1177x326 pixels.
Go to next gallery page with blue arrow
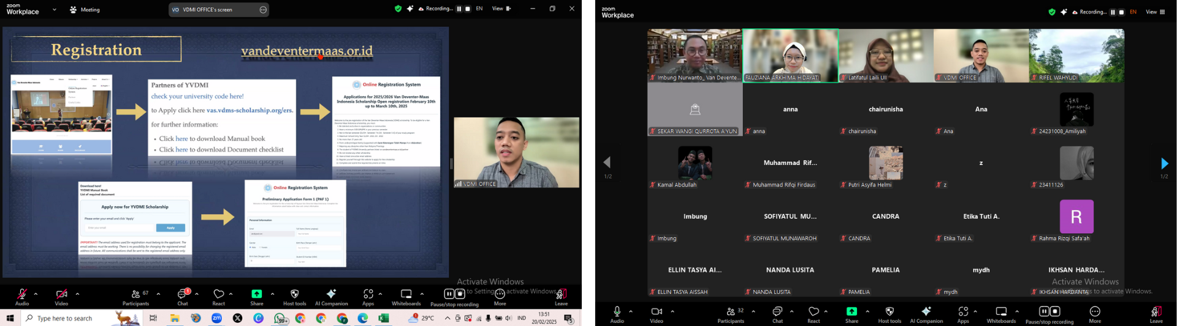point(1164,163)
